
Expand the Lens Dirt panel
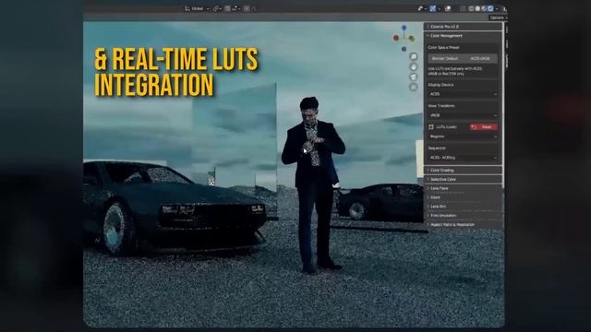click(x=463, y=207)
